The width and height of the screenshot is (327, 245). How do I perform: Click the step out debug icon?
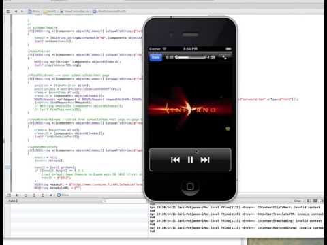(42, 195)
